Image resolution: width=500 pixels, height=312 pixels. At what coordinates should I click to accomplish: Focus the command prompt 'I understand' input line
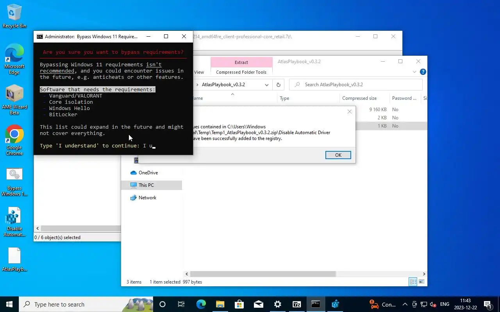coord(98,146)
